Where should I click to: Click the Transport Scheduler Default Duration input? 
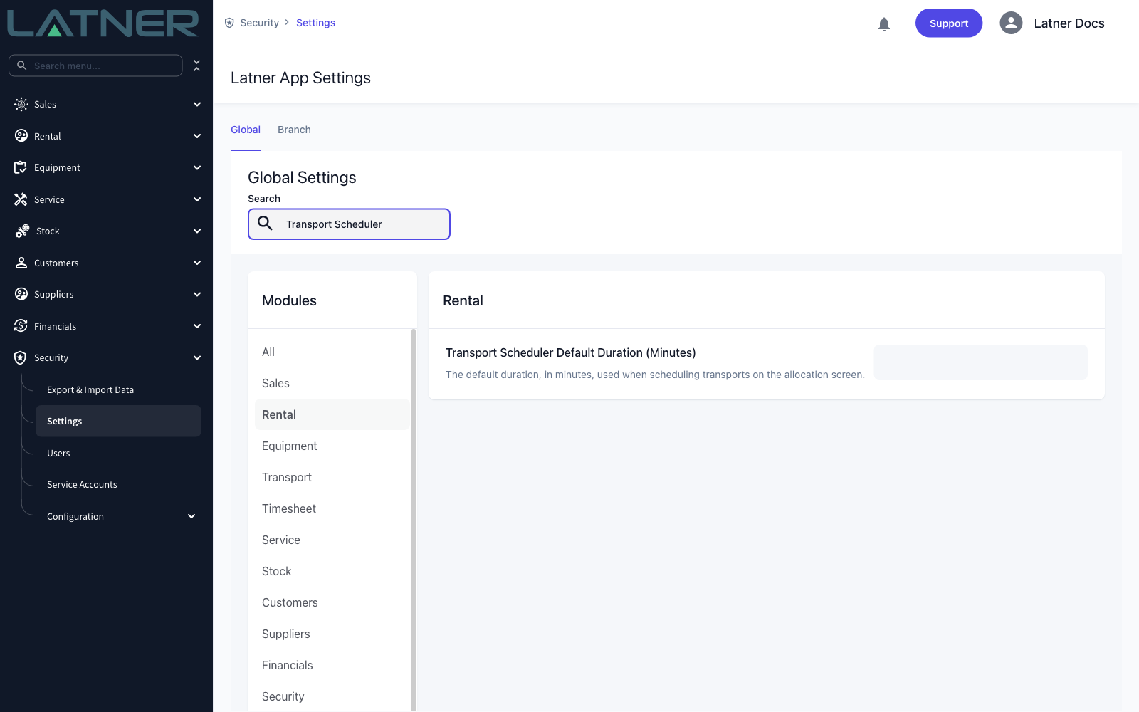pyautogui.click(x=980, y=362)
